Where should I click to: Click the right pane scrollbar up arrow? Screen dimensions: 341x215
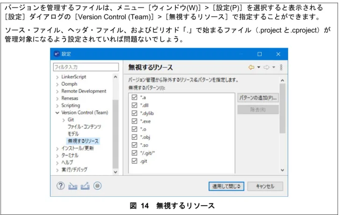point(282,80)
